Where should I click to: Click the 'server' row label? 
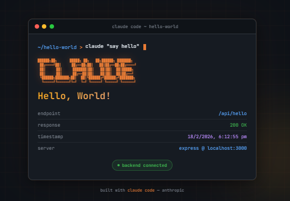(x=46, y=148)
